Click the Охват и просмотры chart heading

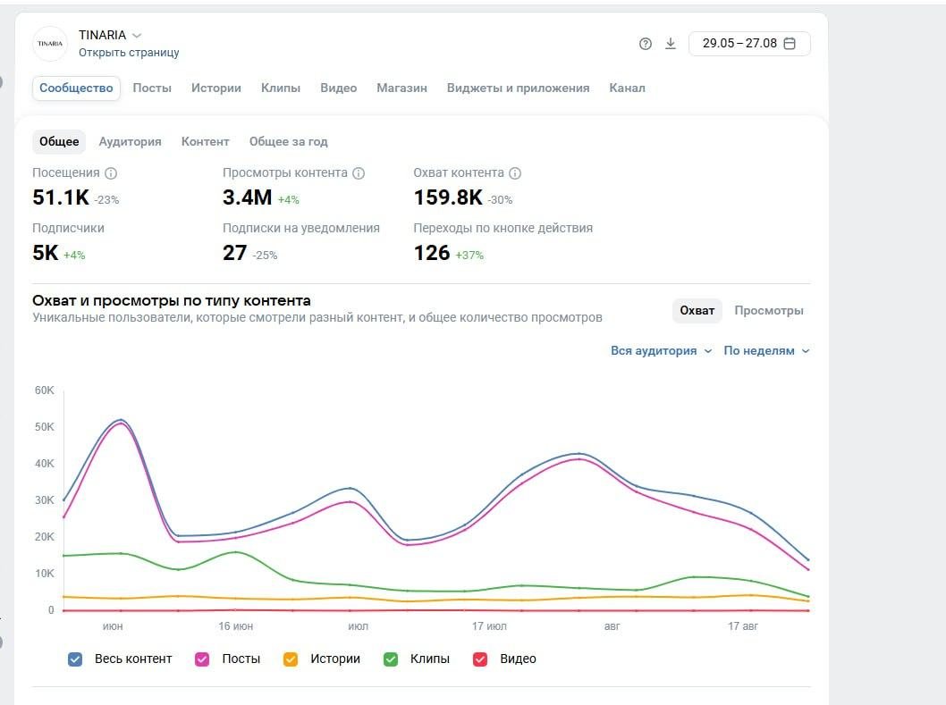[x=172, y=301]
